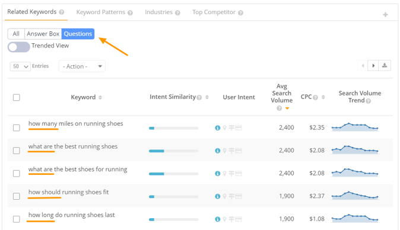Screen dimensions: 400x230
Task: Sort by Keyword column arrows
Action: [x=100, y=97]
